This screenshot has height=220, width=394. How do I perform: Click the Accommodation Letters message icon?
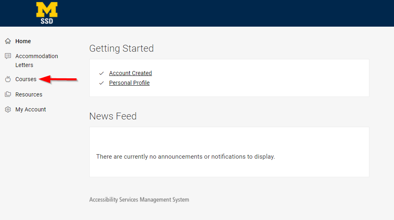[x=8, y=56]
